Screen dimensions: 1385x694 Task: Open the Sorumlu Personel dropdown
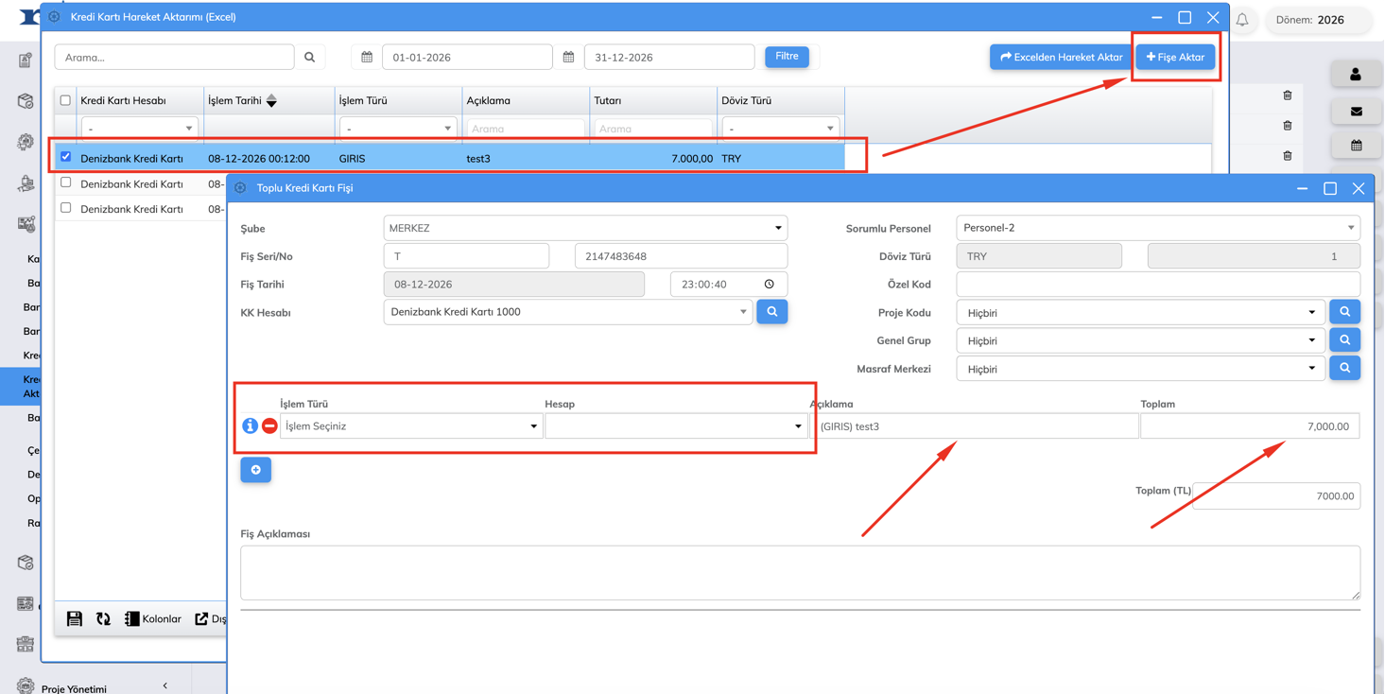pyautogui.click(x=1158, y=228)
